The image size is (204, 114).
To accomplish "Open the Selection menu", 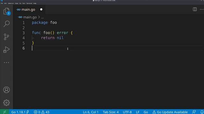I will click(x=11, y=3).
